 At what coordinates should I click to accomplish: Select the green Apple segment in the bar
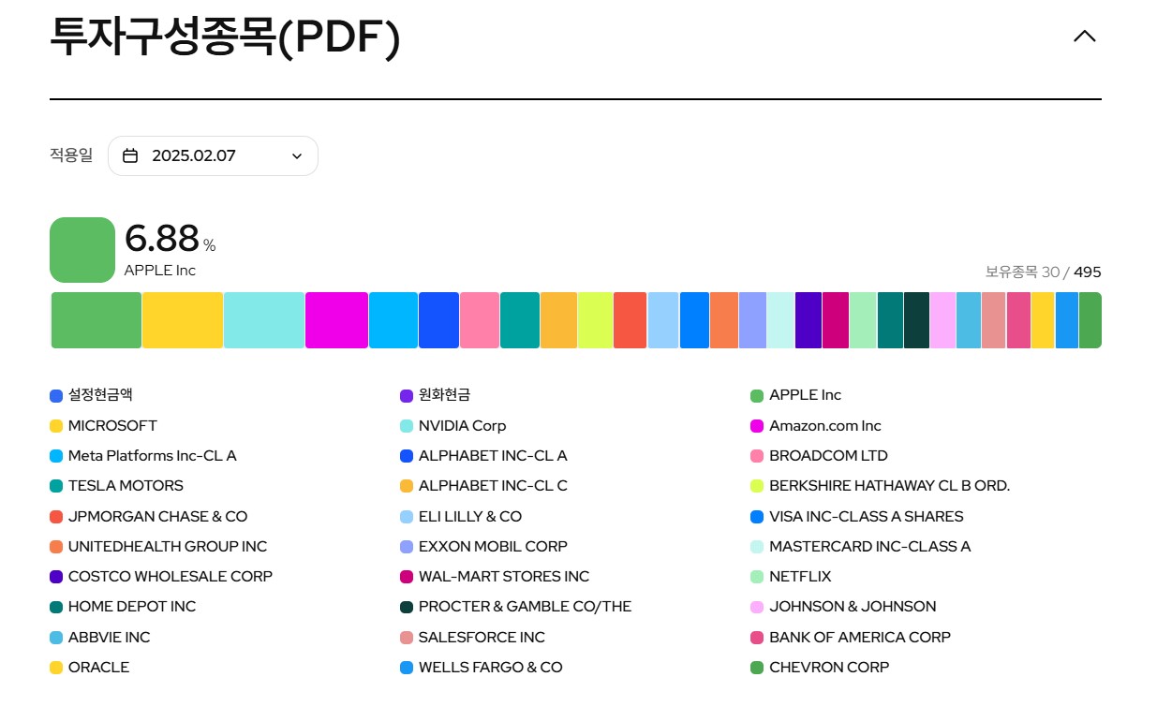coord(96,320)
